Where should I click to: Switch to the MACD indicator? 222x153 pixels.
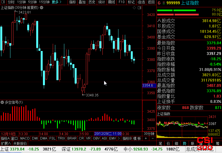coord(25,138)
